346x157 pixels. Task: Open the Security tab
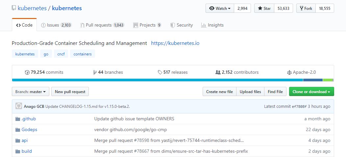182,25
